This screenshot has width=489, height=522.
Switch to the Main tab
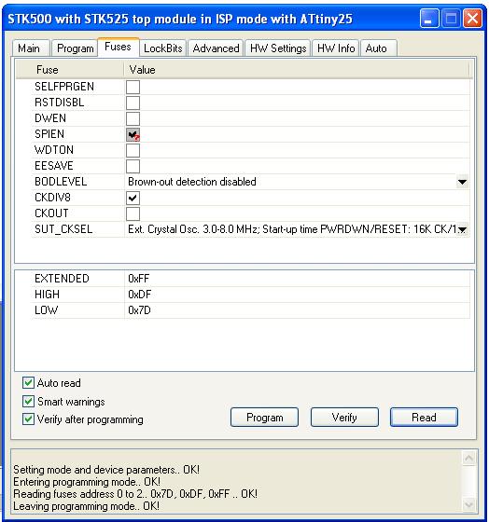[31, 48]
